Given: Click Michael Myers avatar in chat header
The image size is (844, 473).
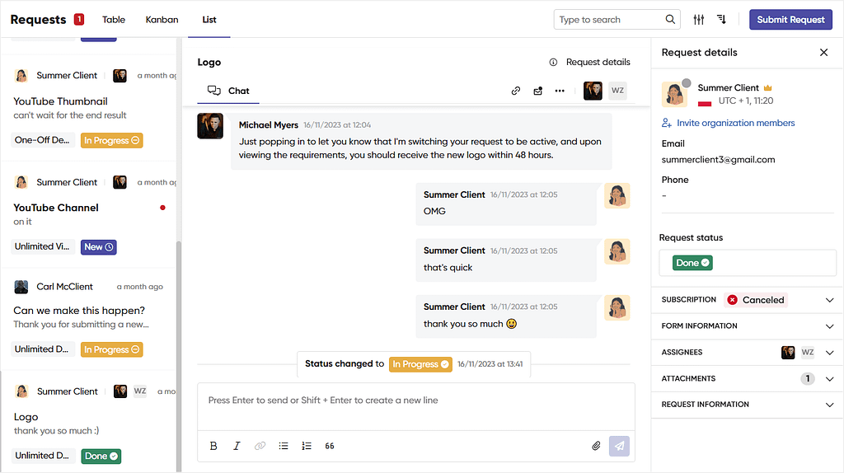Looking at the screenshot, I should (x=593, y=91).
